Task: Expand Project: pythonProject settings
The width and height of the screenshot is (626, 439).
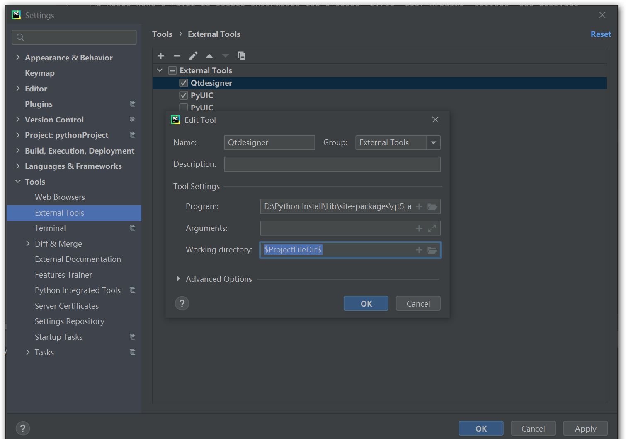Action: coord(18,135)
